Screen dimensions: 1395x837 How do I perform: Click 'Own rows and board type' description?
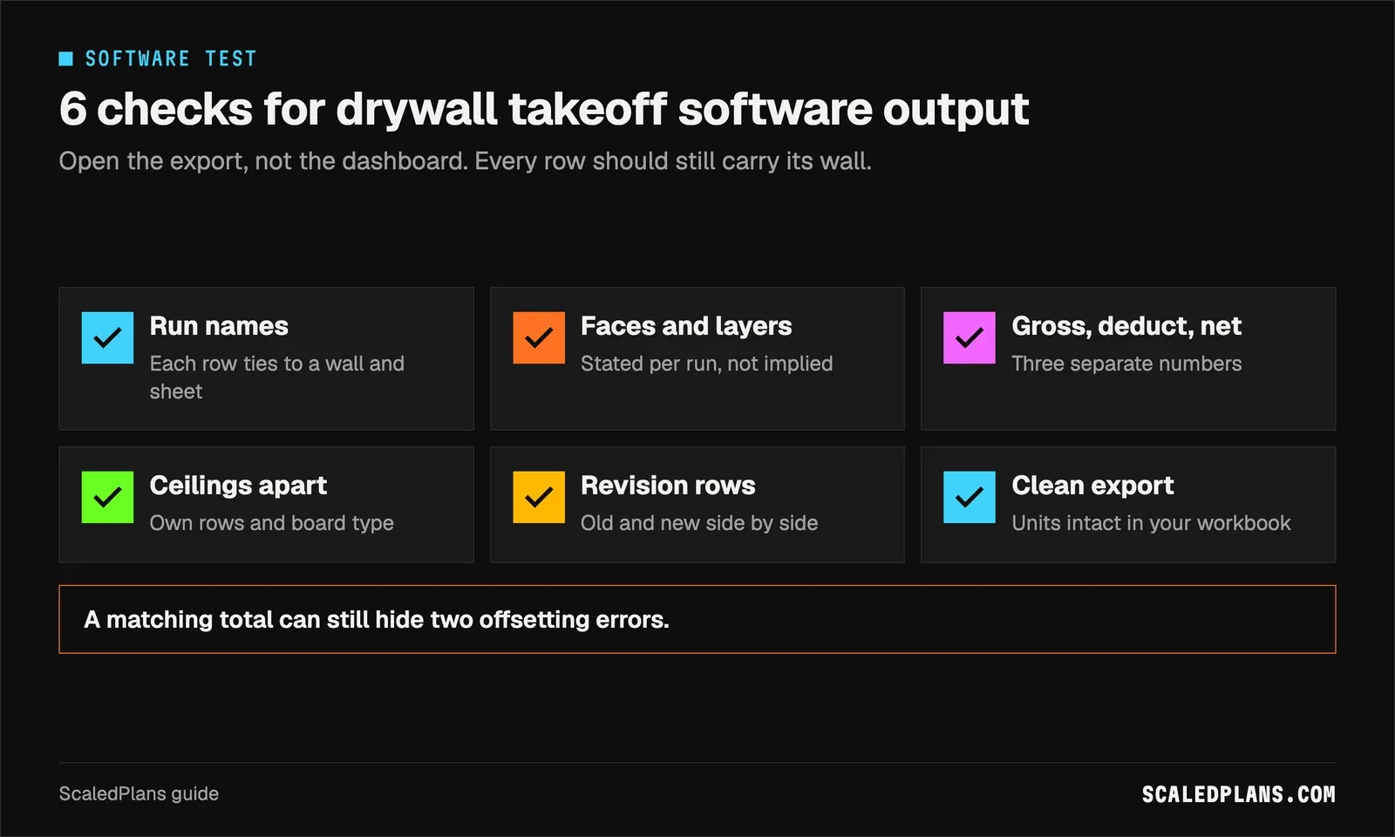tap(272, 523)
